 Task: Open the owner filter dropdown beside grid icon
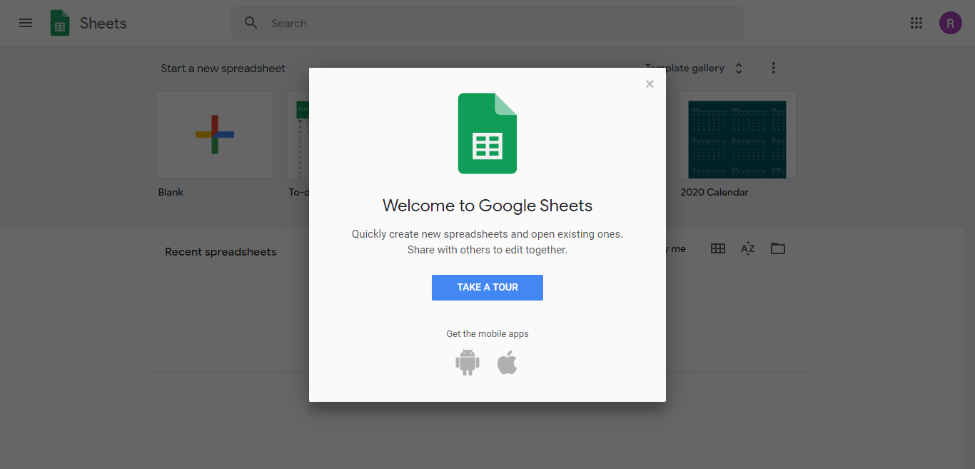tap(675, 248)
